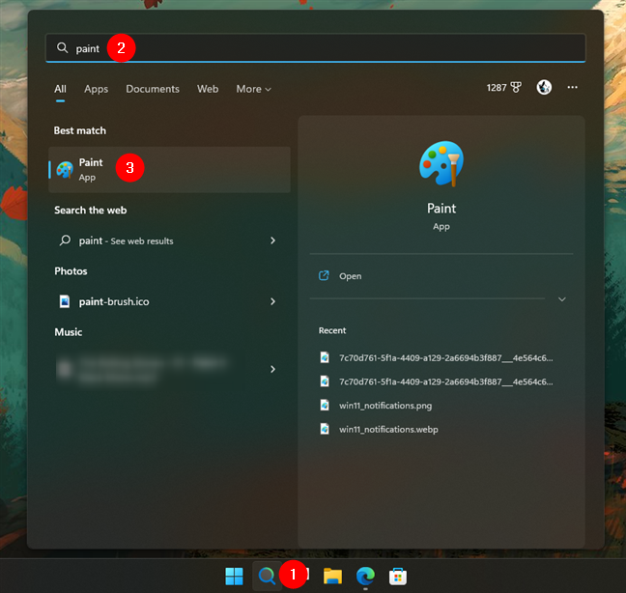Click the 1287 rewards points
The height and width of the screenshot is (593, 626).
497,87
